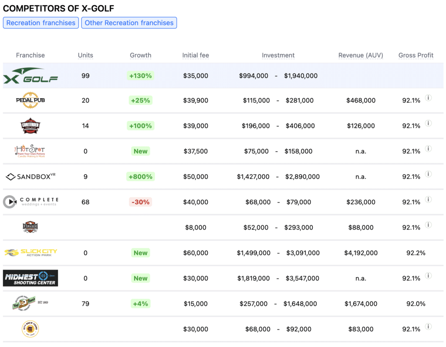Click info icon in the Sandbox VR row

coord(429,174)
